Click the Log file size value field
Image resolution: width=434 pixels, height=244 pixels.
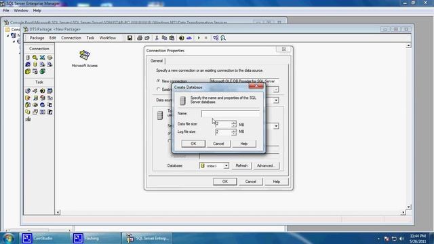(223, 132)
